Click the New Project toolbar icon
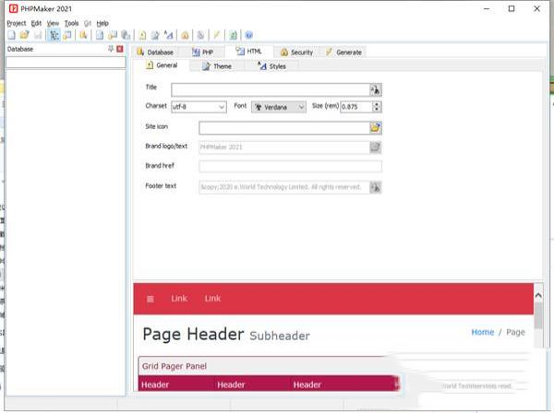The height and width of the screenshot is (413, 554). coord(10,35)
